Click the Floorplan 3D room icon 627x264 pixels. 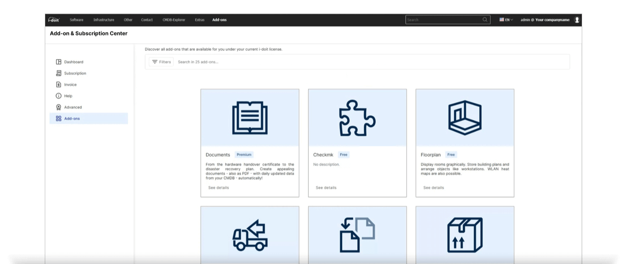point(464,118)
